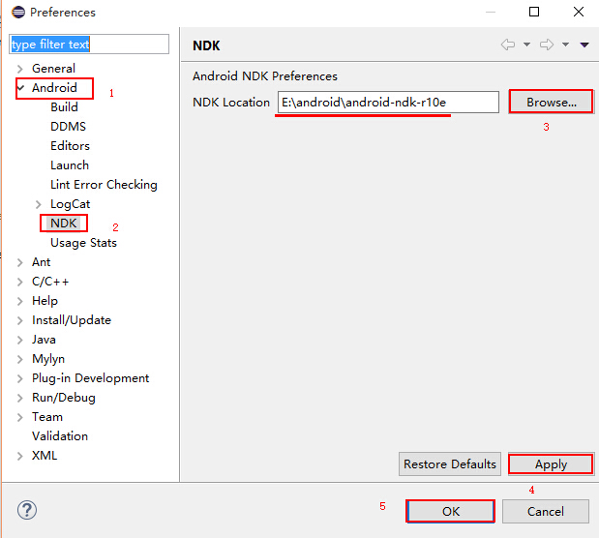This screenshot has width=599, height=538.
Task: Expand the Run/Debug node
Action: point(20,398)
